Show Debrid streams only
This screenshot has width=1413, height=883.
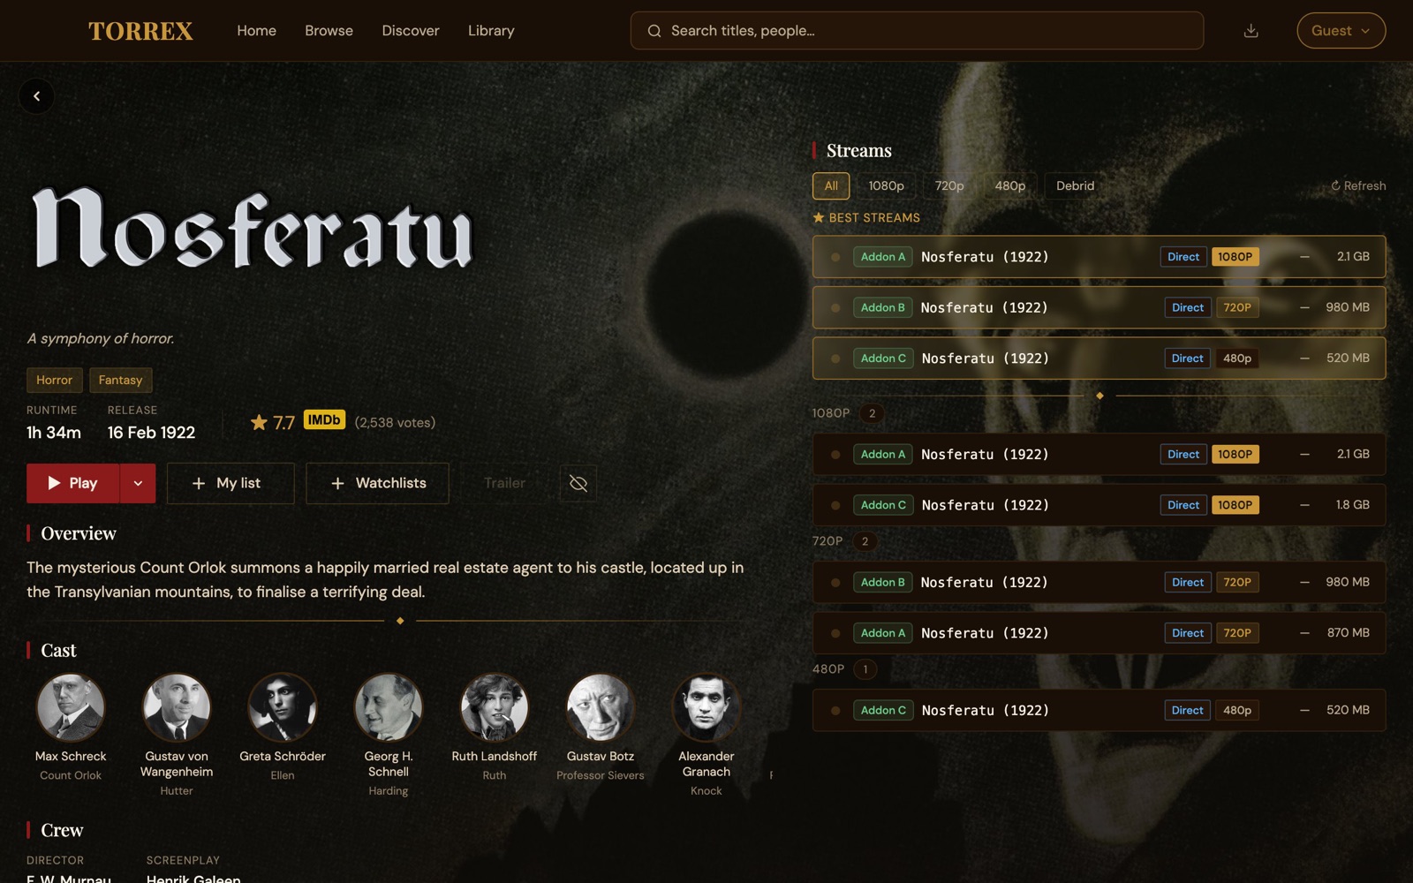coord(1075,185)
